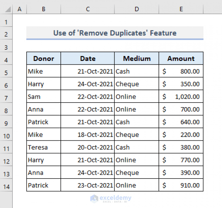Select row 13 header
Image resolution: width=222 pixels, height=208 pixels.
[x=6, y=172]
